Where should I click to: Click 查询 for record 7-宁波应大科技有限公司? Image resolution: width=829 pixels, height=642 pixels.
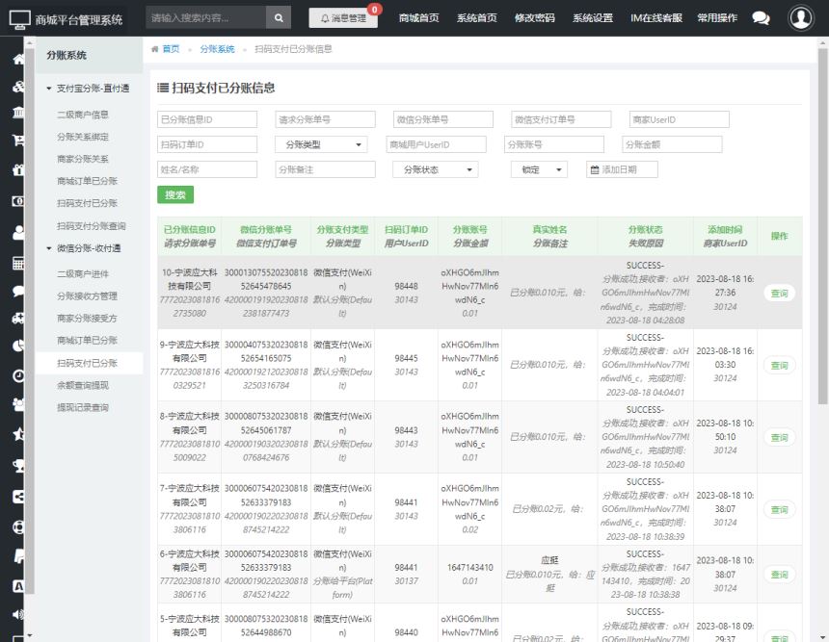click(x=779, y=509)
